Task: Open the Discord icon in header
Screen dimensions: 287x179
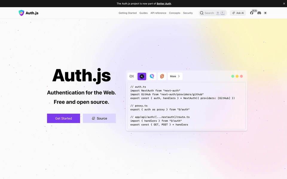Action: pos(259,13)
